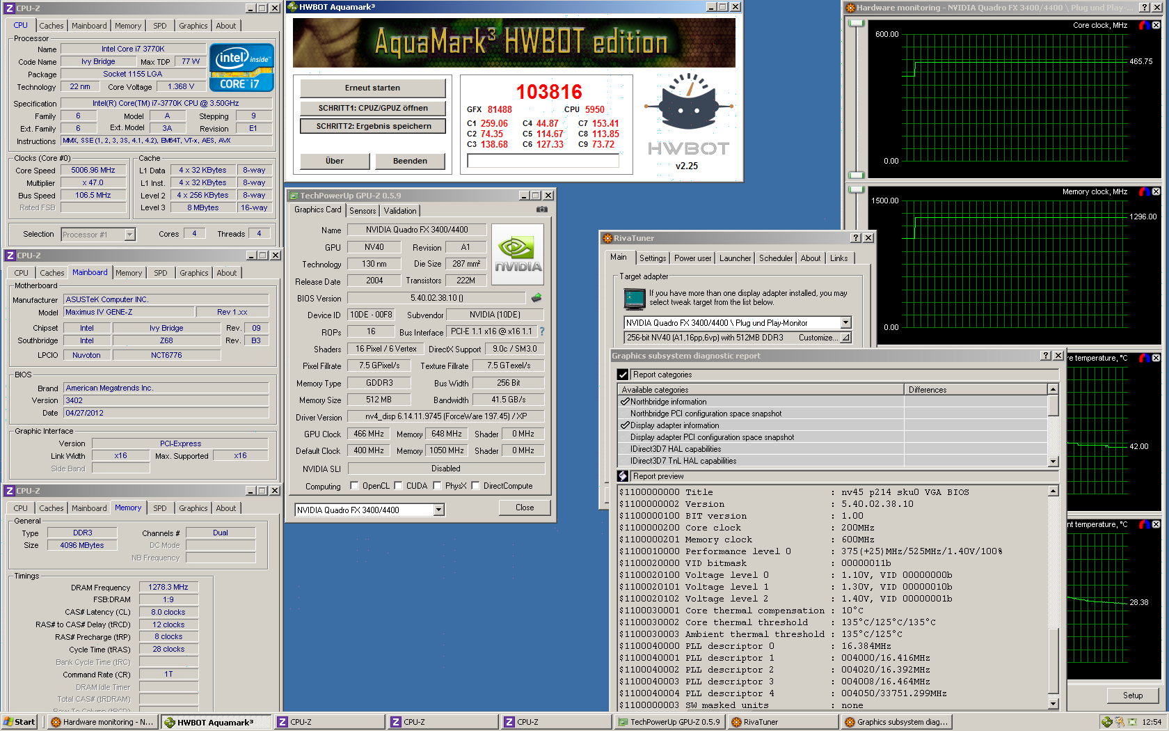This screenshot has height=731, width=1169.
Task: Open the Sensors tab in GPU-Z
Action: [x=363, y=211]
